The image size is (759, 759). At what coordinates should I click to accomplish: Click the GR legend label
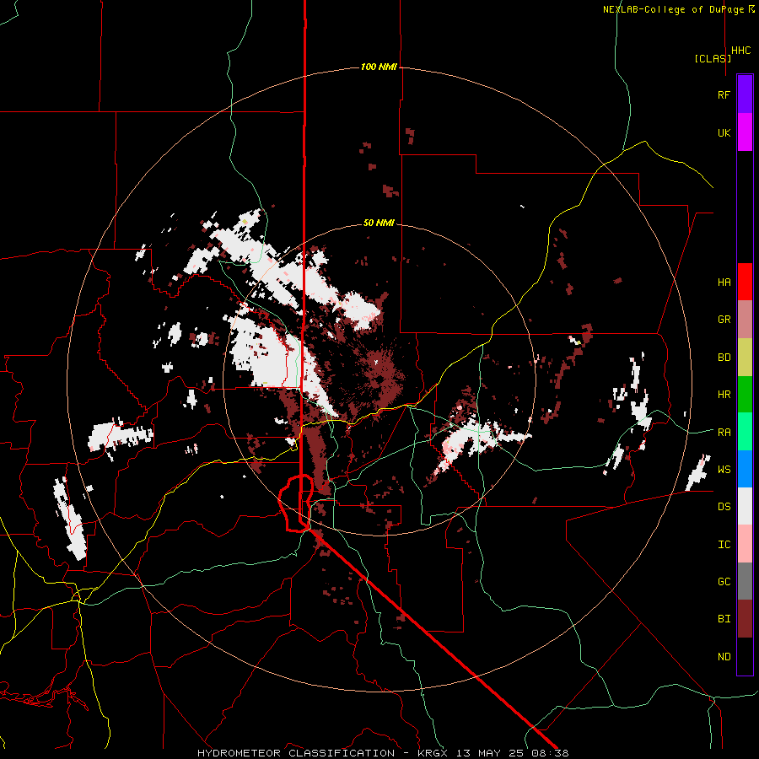coord(724,320)
